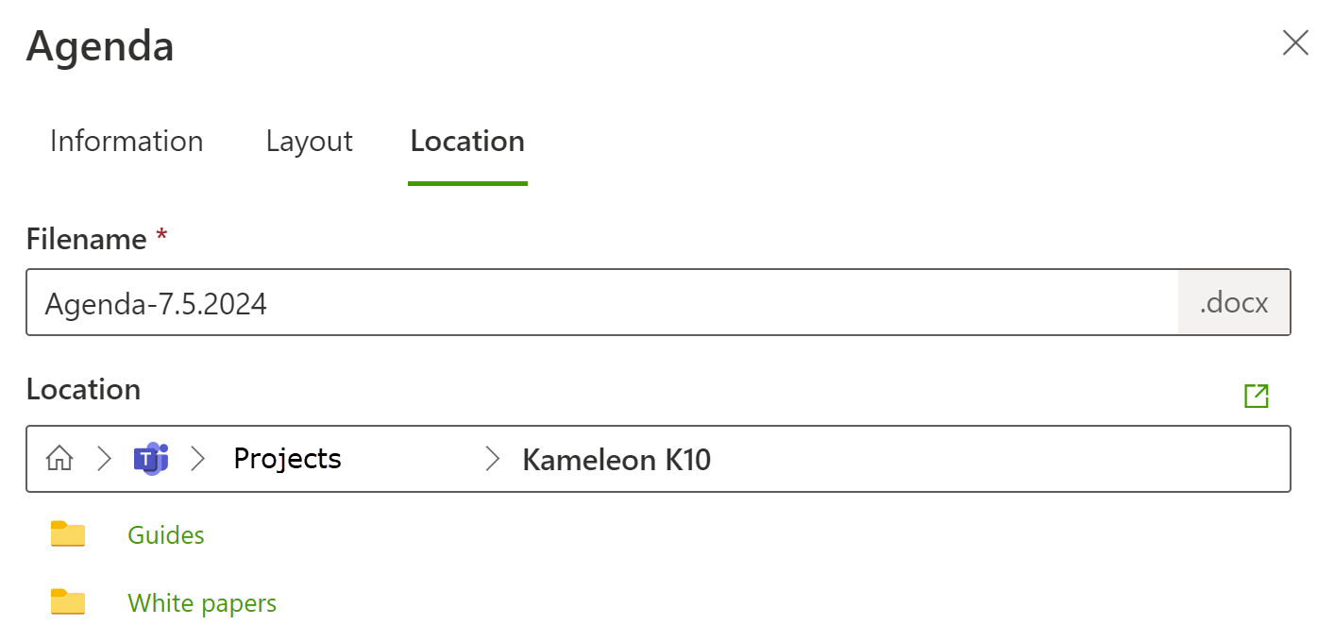Click the Guides folder icon
Image resolution: width=1317 pixels, height=642 pixels.
(x=68, y=534)
